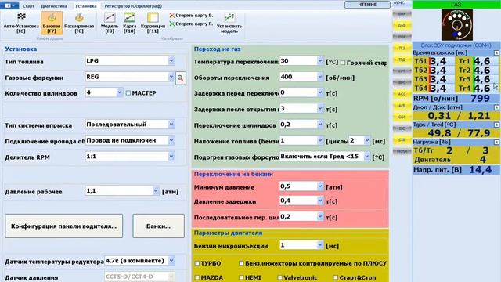Click Стереть карту Г. to erase gas map
Viewport: 501px width, 282px height.
pos(191,23)
